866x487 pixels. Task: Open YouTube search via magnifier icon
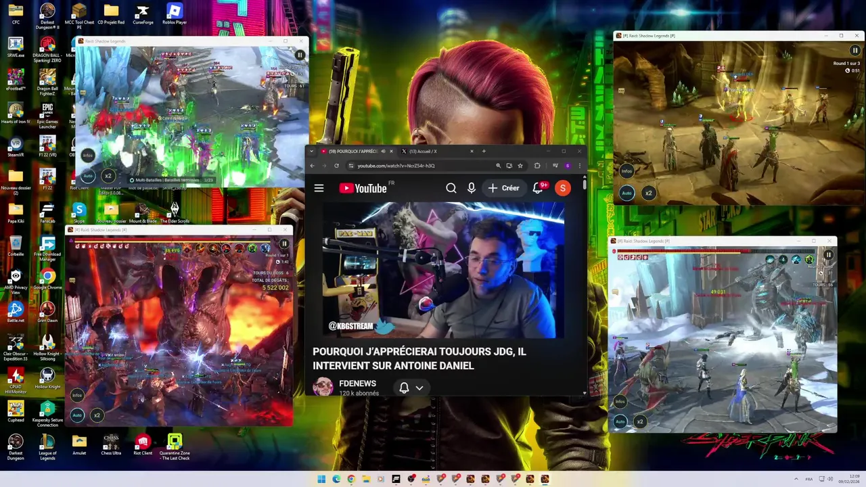tap(451, 188)
